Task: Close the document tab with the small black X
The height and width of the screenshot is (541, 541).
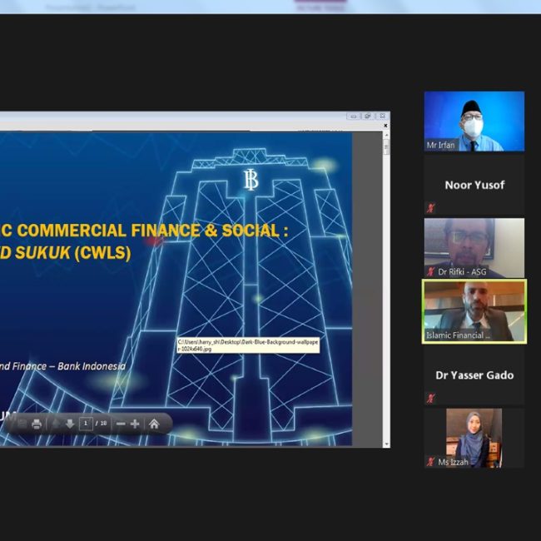Action: click(385, 126)
